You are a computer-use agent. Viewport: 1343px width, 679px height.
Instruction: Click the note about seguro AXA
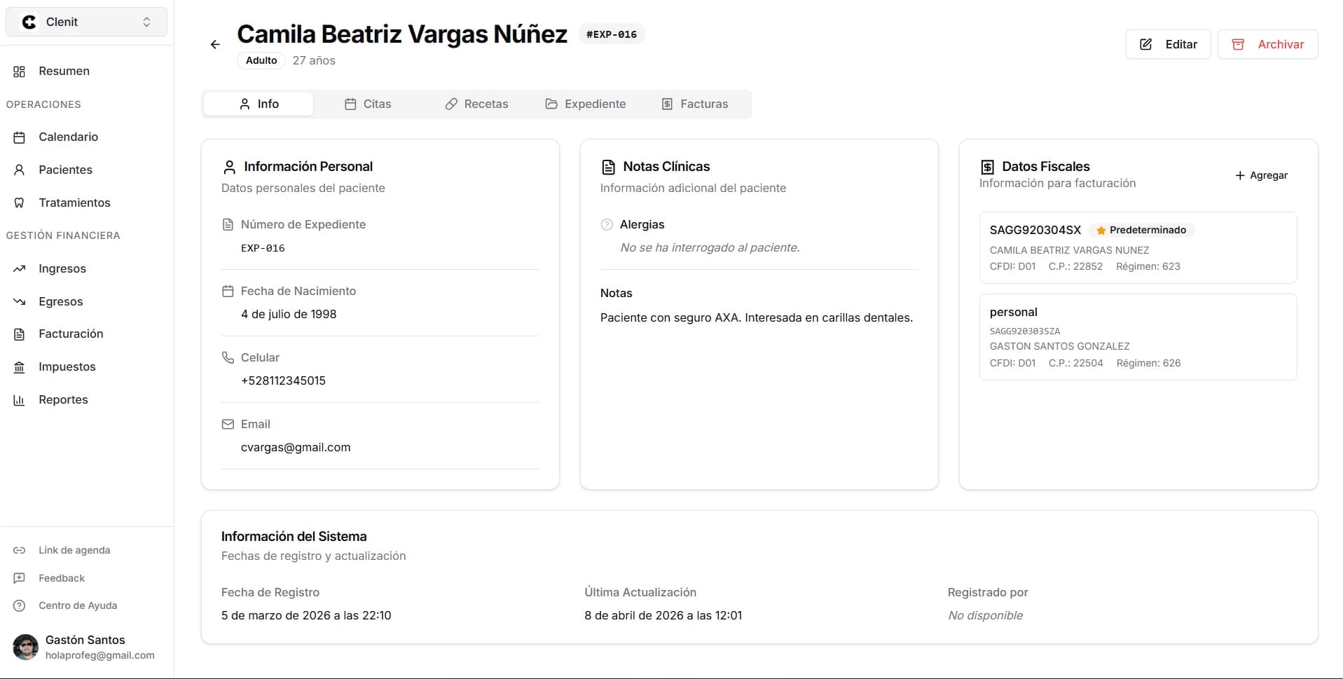(x=757, y=317)
